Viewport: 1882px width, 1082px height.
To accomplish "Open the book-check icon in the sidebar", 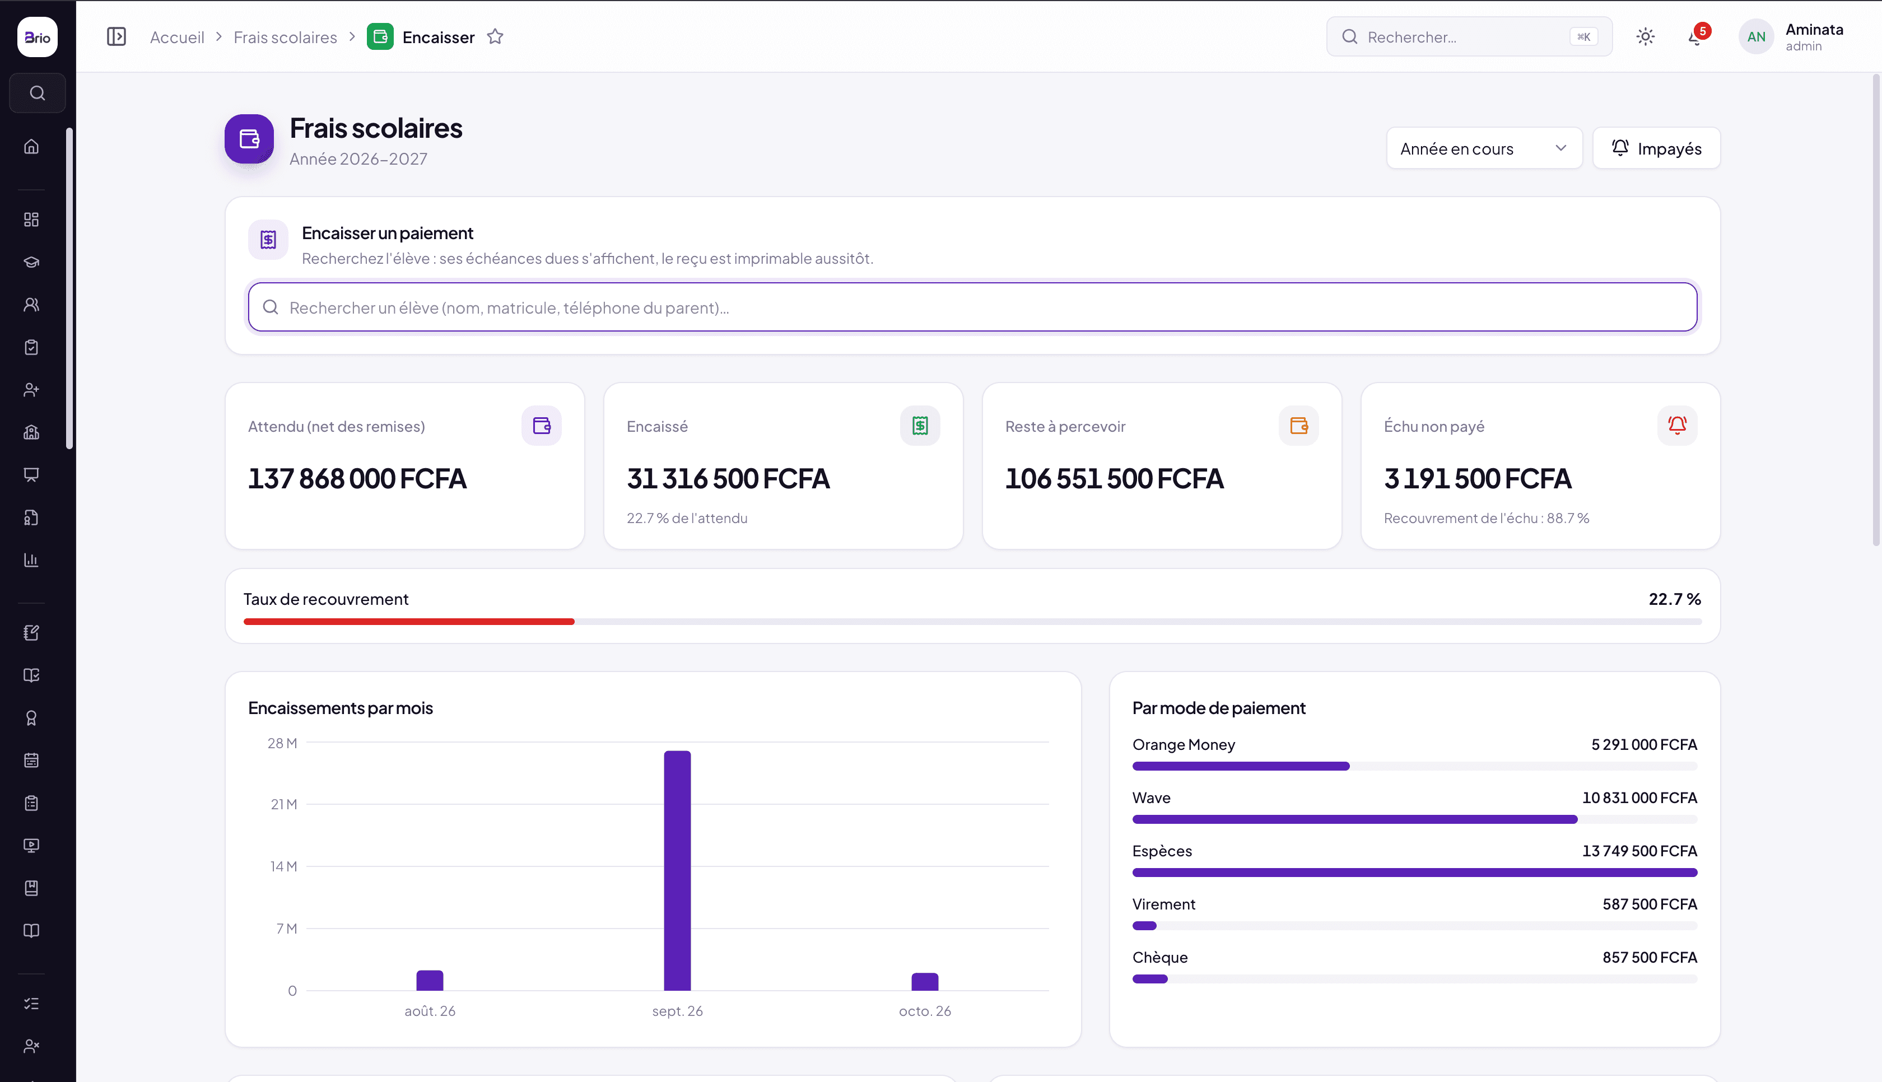I will tap(31, 675).
